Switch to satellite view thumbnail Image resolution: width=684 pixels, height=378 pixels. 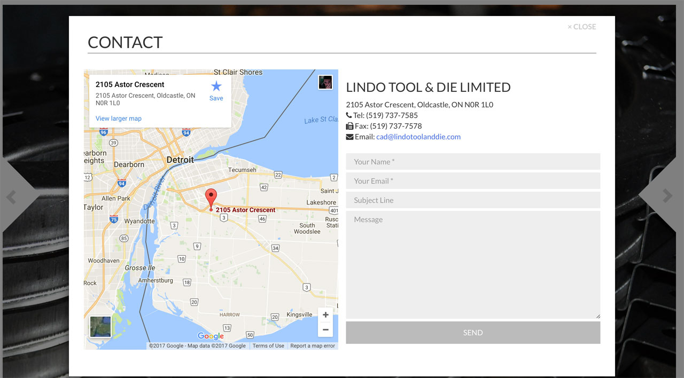100,327
